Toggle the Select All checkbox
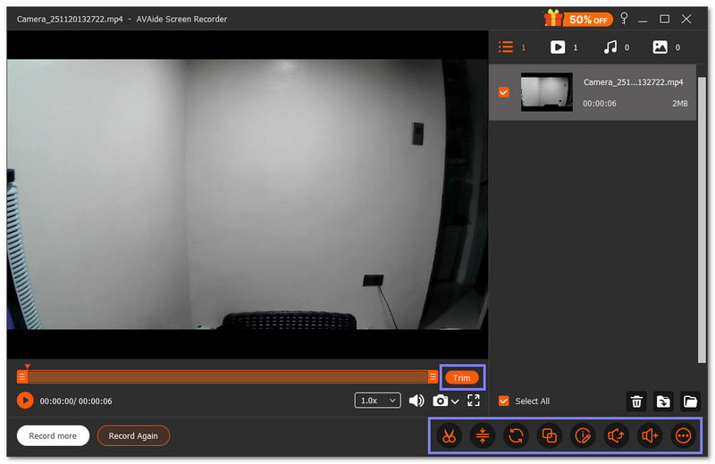The height and width of the screenshot is (464, 715). (x=504, y=401)
